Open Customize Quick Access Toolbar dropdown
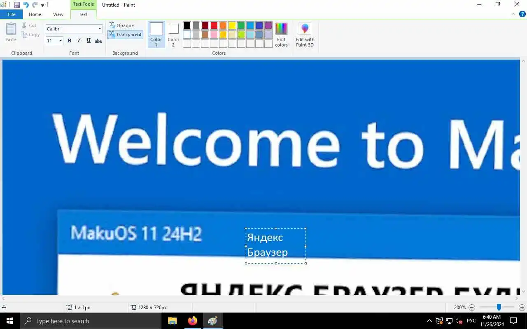This screenshot has width=527, height=329. pyautogui.click(x=42, y=5)
